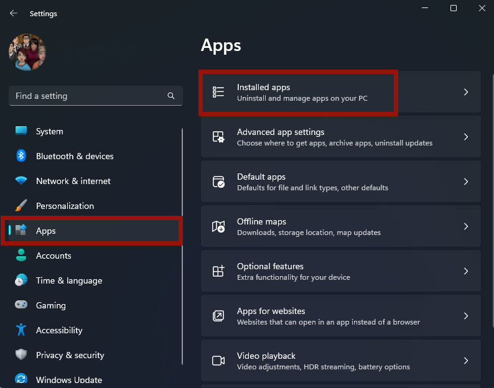The height and width of the screenshot is (388, 494).
Task: Click the Gaming controller icon
Action: 21,305
